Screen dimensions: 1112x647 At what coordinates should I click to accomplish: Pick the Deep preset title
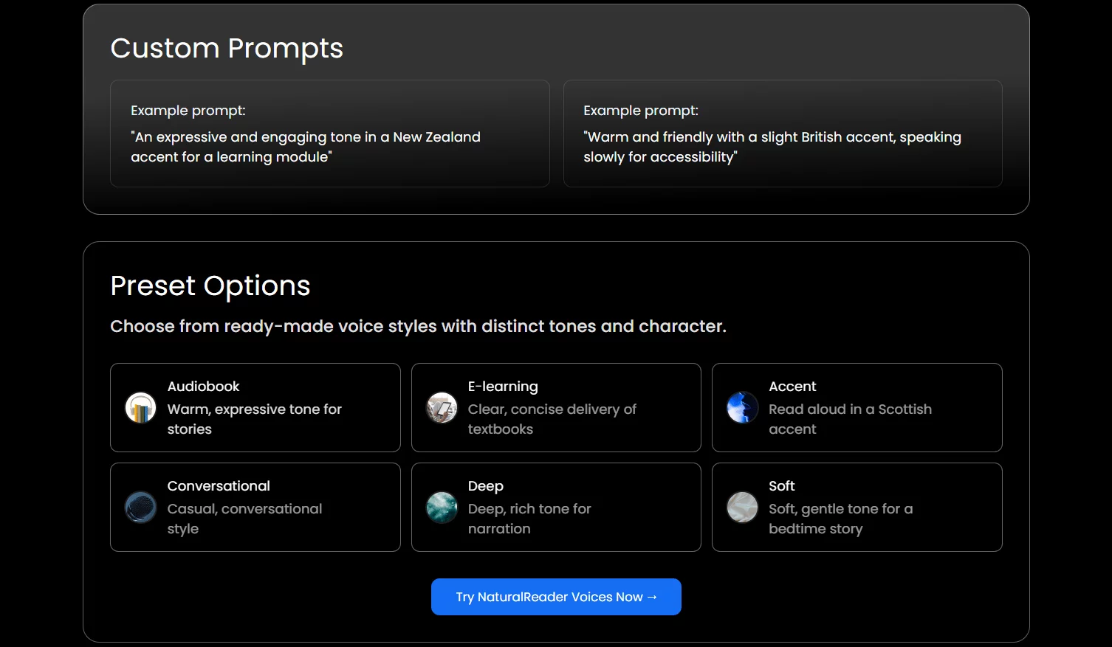pos(486,486)
